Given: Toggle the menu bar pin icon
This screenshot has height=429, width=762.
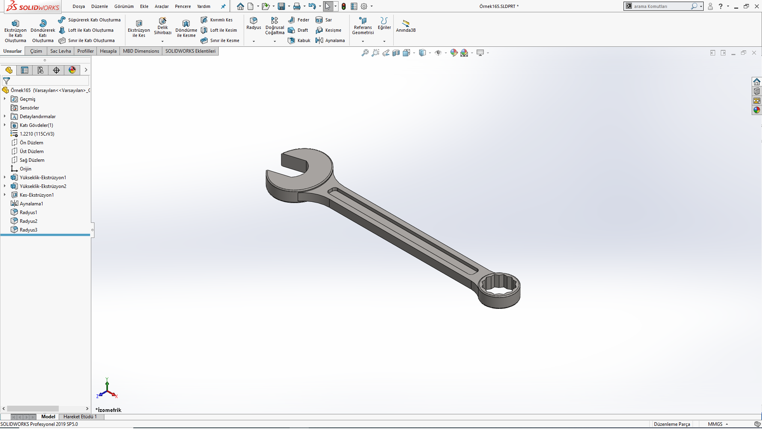Looking at the screenshot, I should (223, 6).
